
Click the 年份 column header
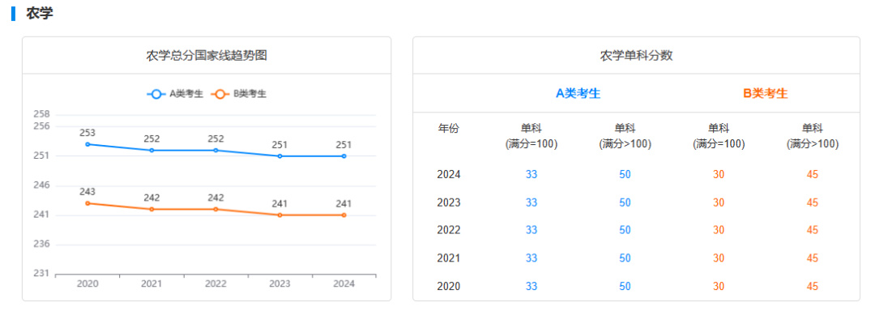coord(449,129)
